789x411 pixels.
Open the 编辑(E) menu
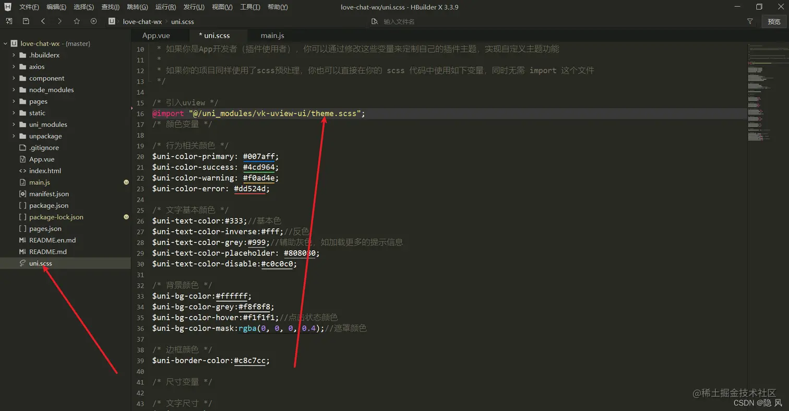(x=56, y=7)
